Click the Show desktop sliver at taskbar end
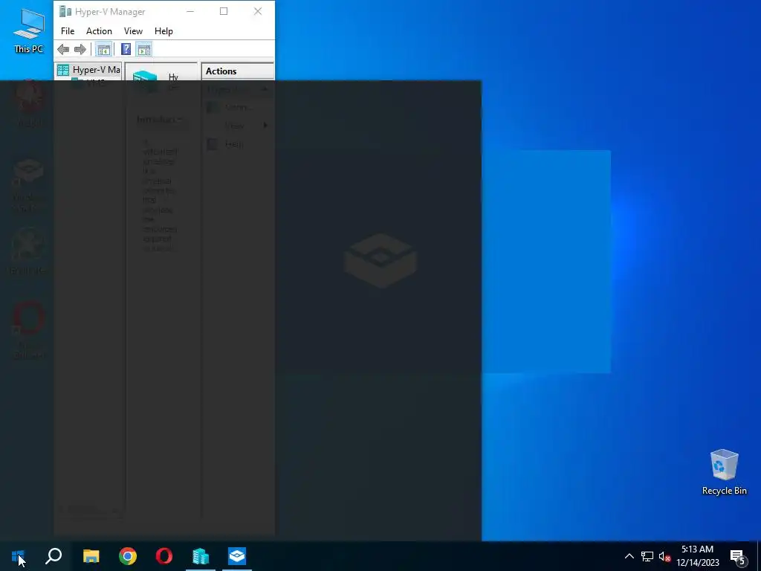The width and height of the screenshot is (761, 571). (x=759, y=556)
